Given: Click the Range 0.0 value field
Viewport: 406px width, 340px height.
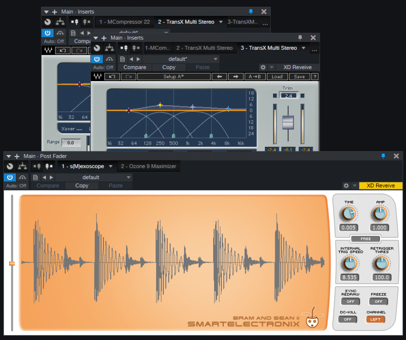Looking at the screenshot, I should pyautogui.click(x=71, y=142).
